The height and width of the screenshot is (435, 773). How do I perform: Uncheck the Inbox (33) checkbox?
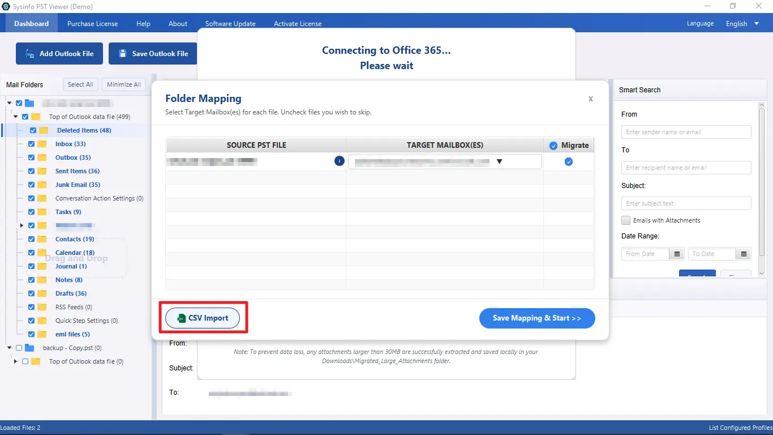click(x=31, y=144)
